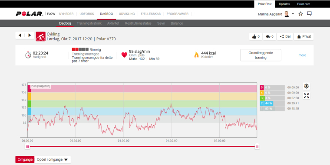
Task: Click heart rate zone 3 bar
Action: pyautogui.click(x=272, y=98)
